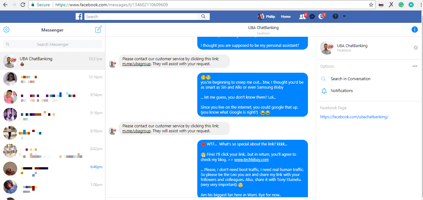The width and height of the screenshot is (423, 200).
Task: Click the Facebook Page heading
Action: point(333,108)
